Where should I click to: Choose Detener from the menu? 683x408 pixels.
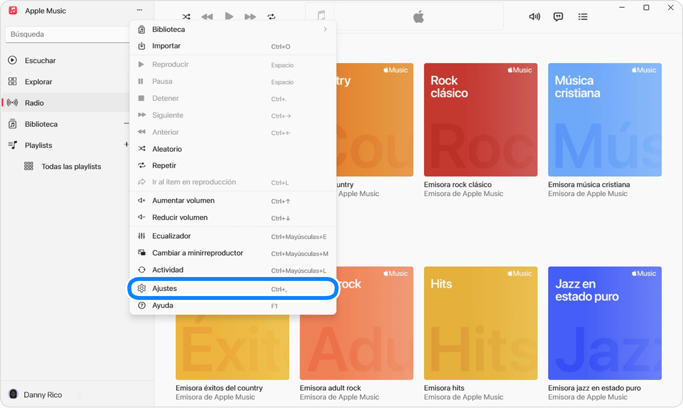click(233, 98)
